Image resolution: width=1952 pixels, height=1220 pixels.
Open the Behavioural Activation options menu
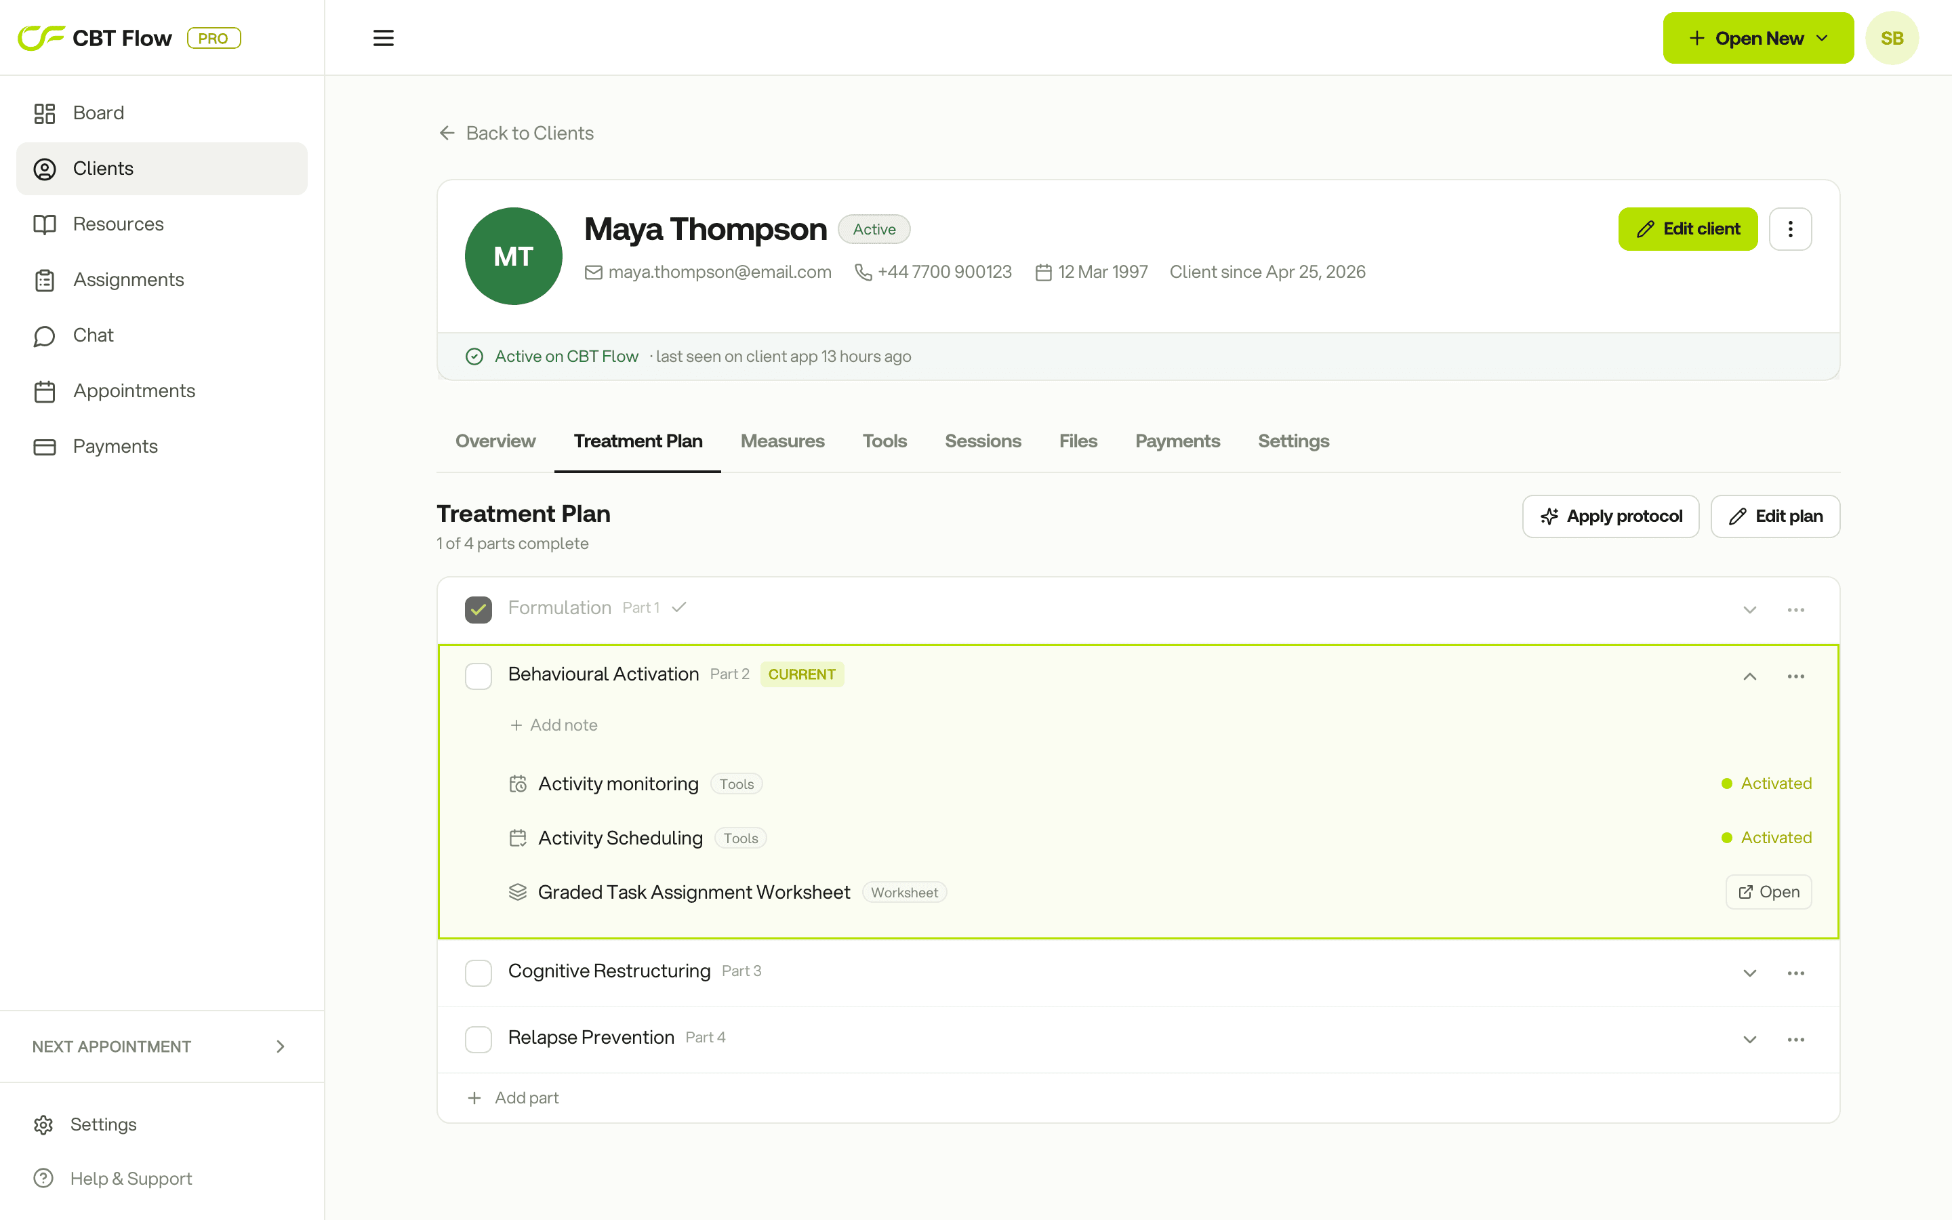(x=1795, y=676)
